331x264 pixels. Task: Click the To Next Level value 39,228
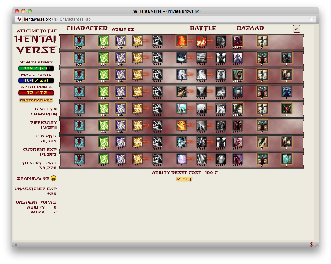48,168
